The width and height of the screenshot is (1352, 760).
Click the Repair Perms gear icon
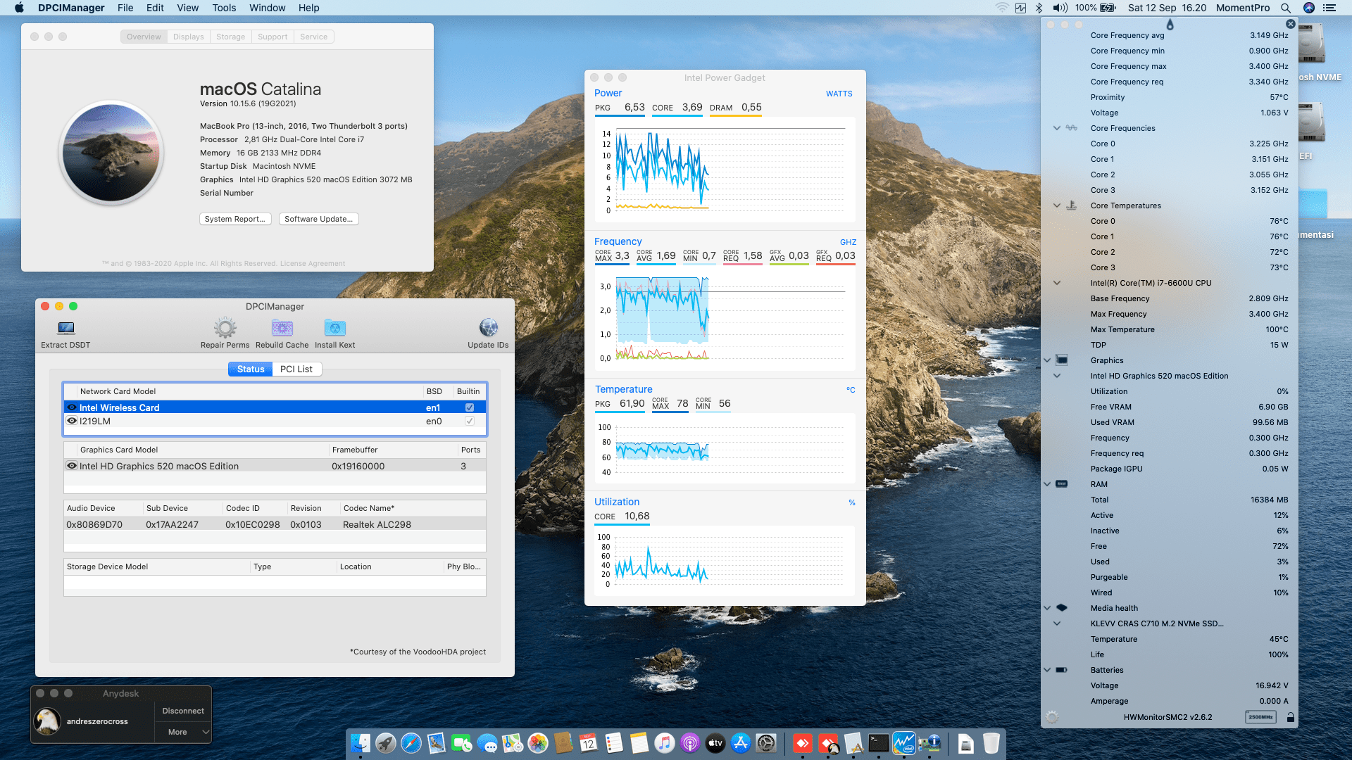click(x=225, y=328)
